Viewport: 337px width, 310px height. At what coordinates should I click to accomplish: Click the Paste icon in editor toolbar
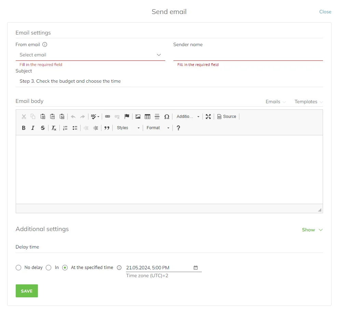(43, 117)
